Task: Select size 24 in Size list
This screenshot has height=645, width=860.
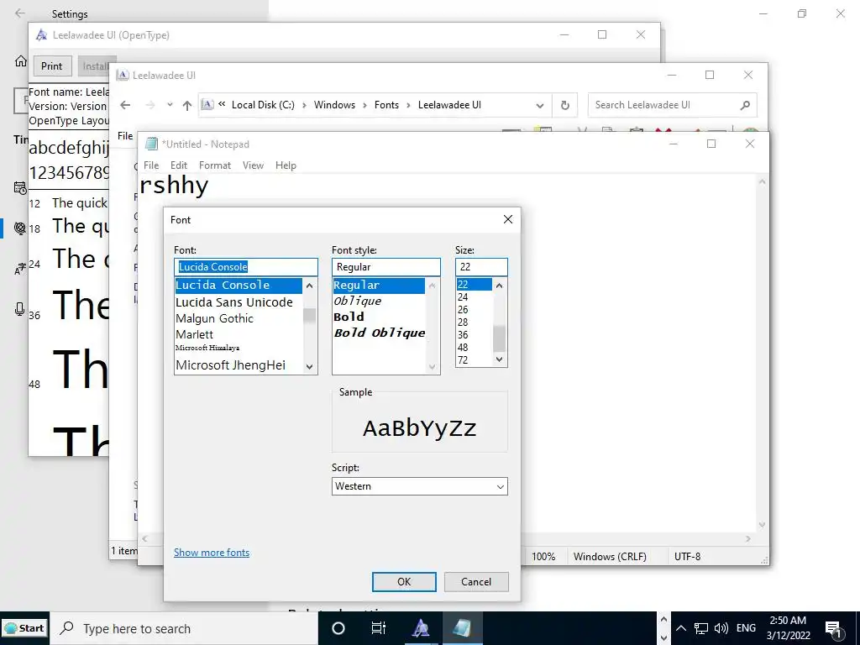Action: (x=463, y=297)
